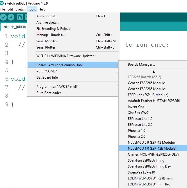Select the Invent One board

(153, 107)
